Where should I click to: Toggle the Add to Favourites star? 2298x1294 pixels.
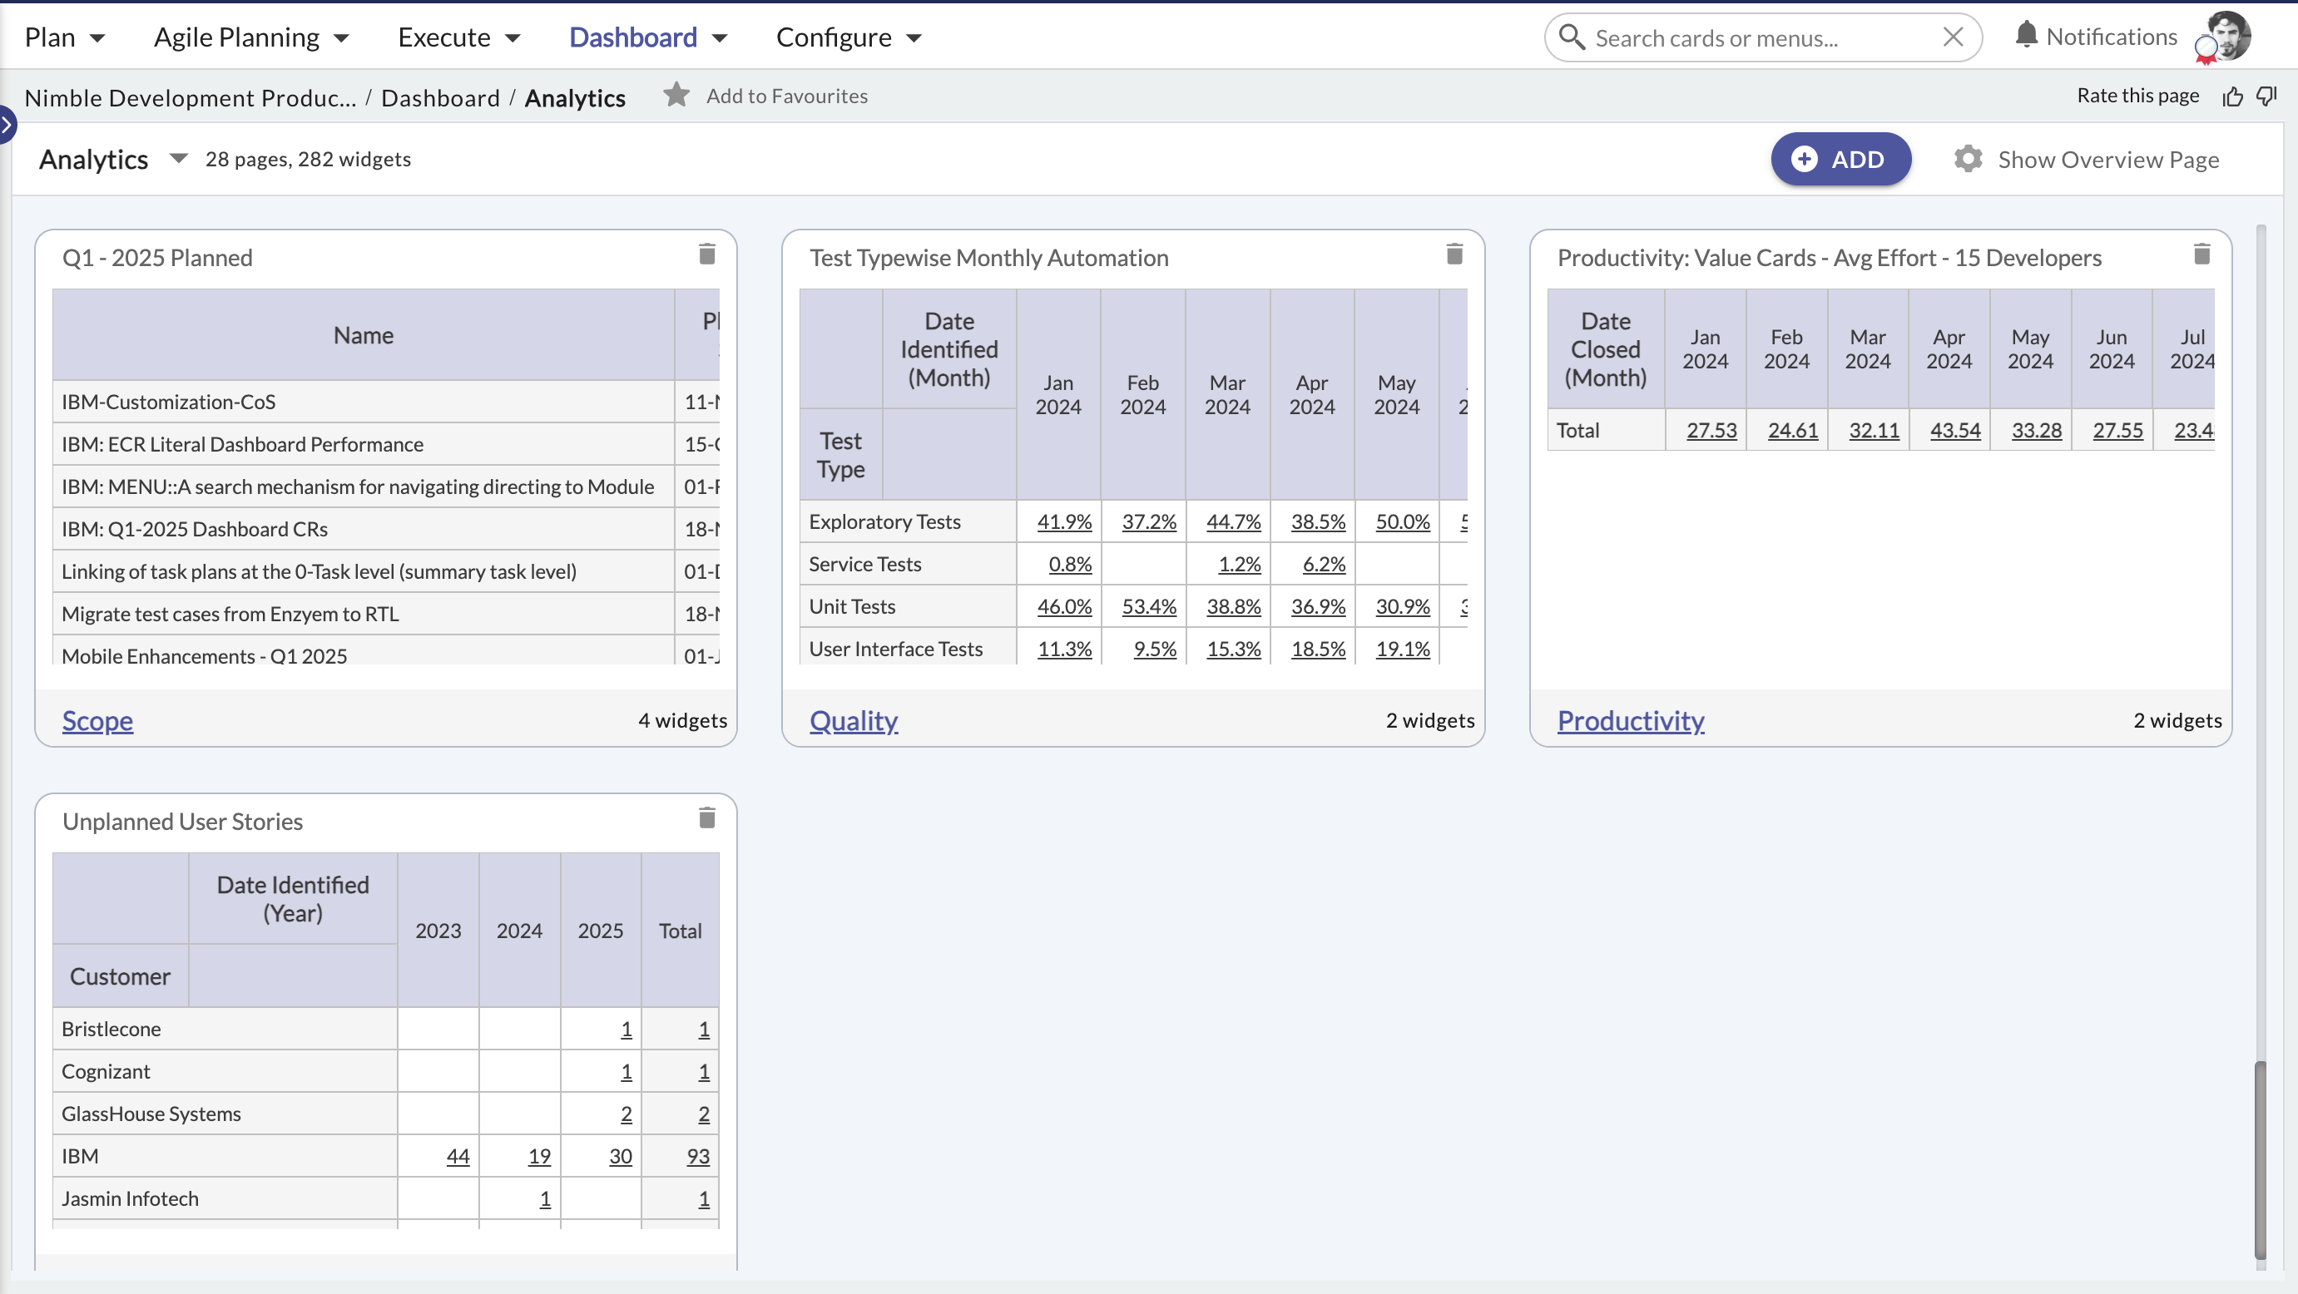(x=676, y=95)
